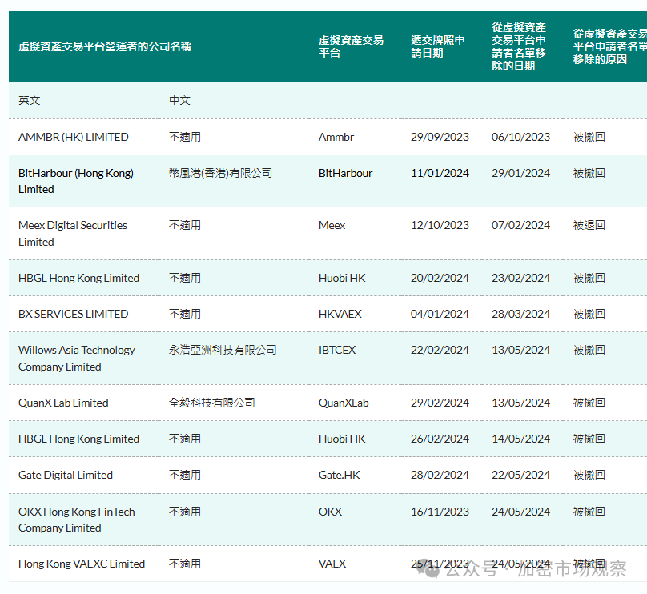The image size is (647, 594).
Task: Select removal date 23/02/2024
Action: (520, 278)
